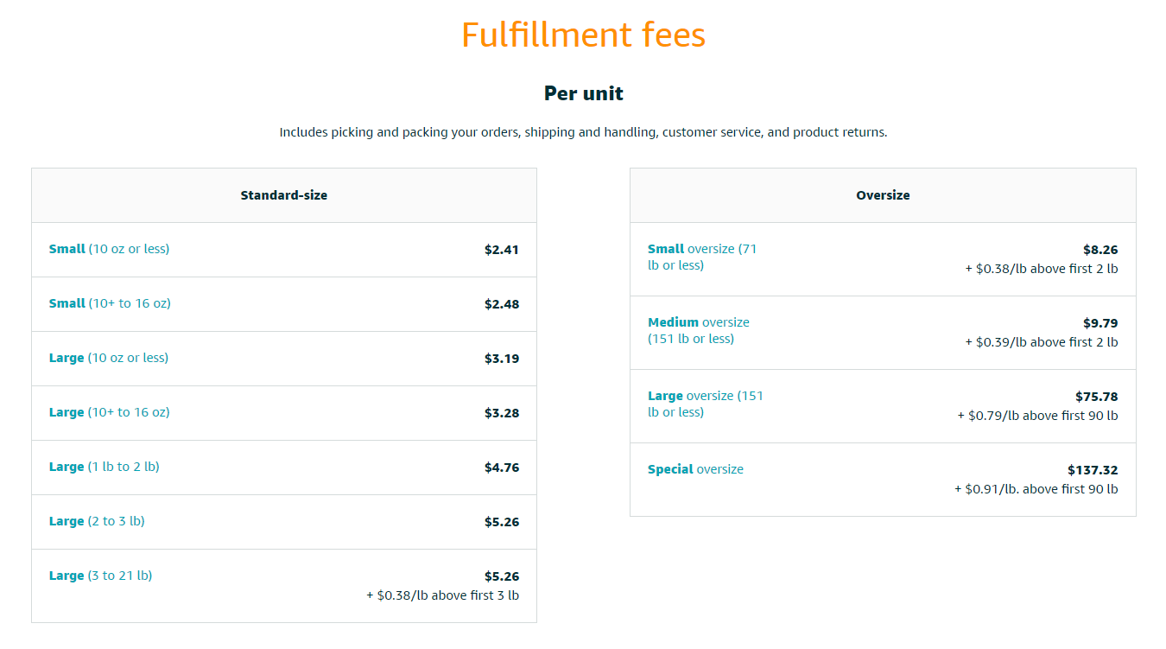Click the Medium oversize tier link
1166x649 pixels.
699,330
